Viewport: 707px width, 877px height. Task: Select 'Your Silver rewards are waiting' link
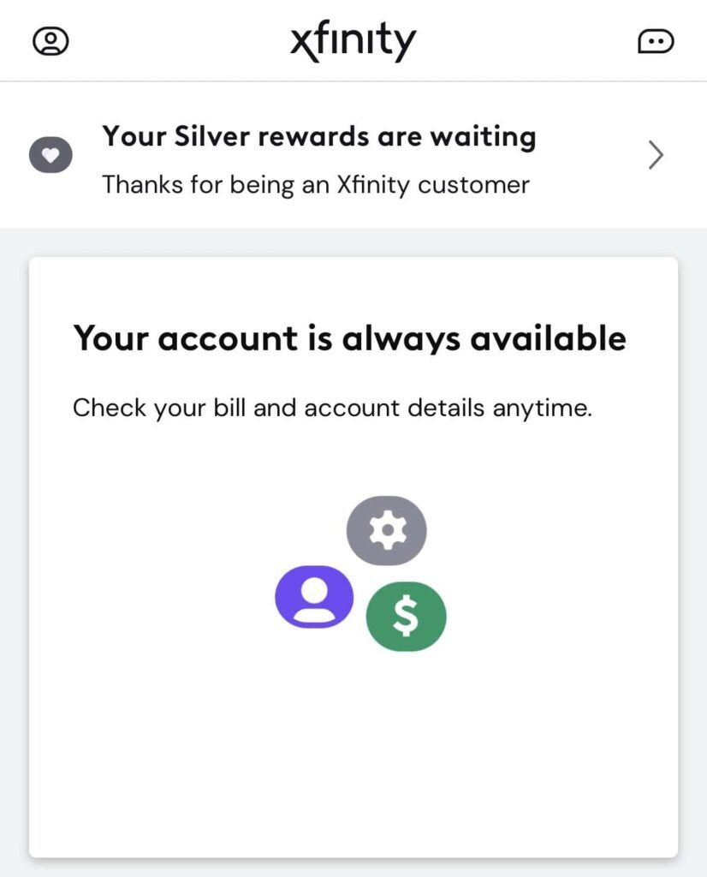(319, 136)
